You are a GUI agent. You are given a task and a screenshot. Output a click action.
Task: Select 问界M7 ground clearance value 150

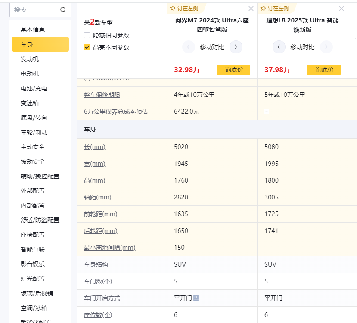coord(179,248)
